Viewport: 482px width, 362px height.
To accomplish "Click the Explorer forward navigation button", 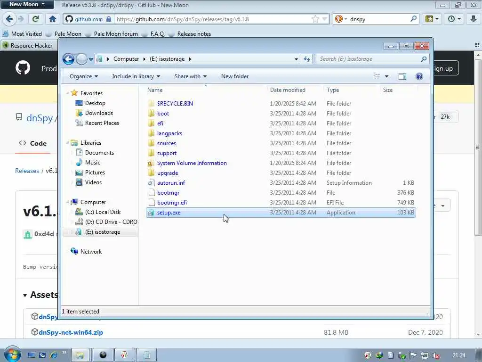I will pos(81,59).
